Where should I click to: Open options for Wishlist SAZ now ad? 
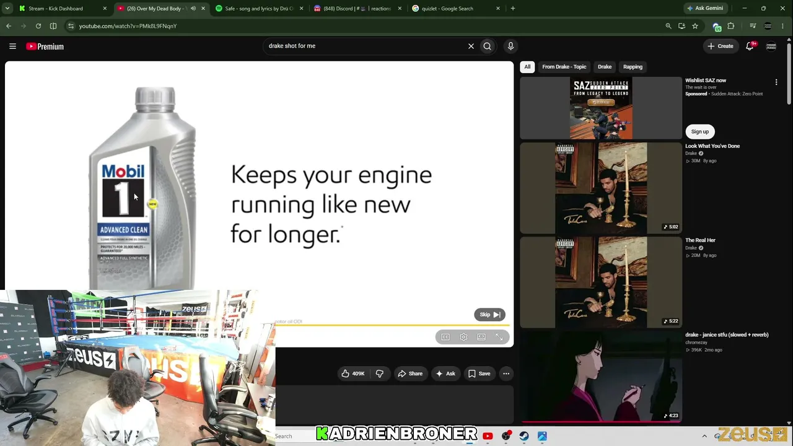pyautogui.click(x=776, y=82)
